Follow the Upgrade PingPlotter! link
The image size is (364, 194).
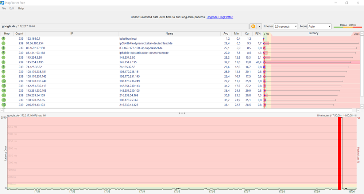(220, 17)
